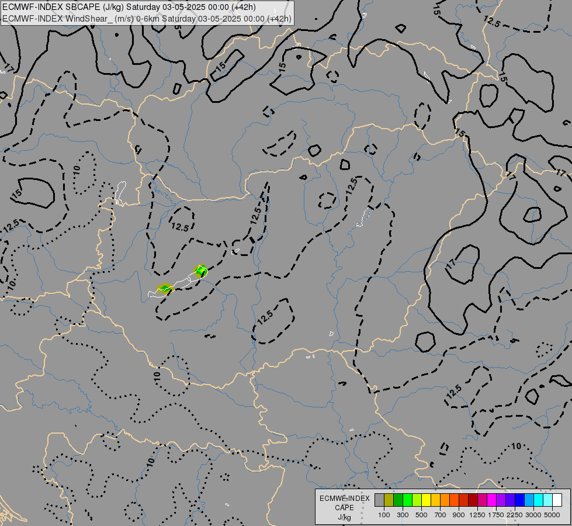Screen dimensions: 572x526
Task: Click the WindShear 0-6km title line
Action: 147,19
